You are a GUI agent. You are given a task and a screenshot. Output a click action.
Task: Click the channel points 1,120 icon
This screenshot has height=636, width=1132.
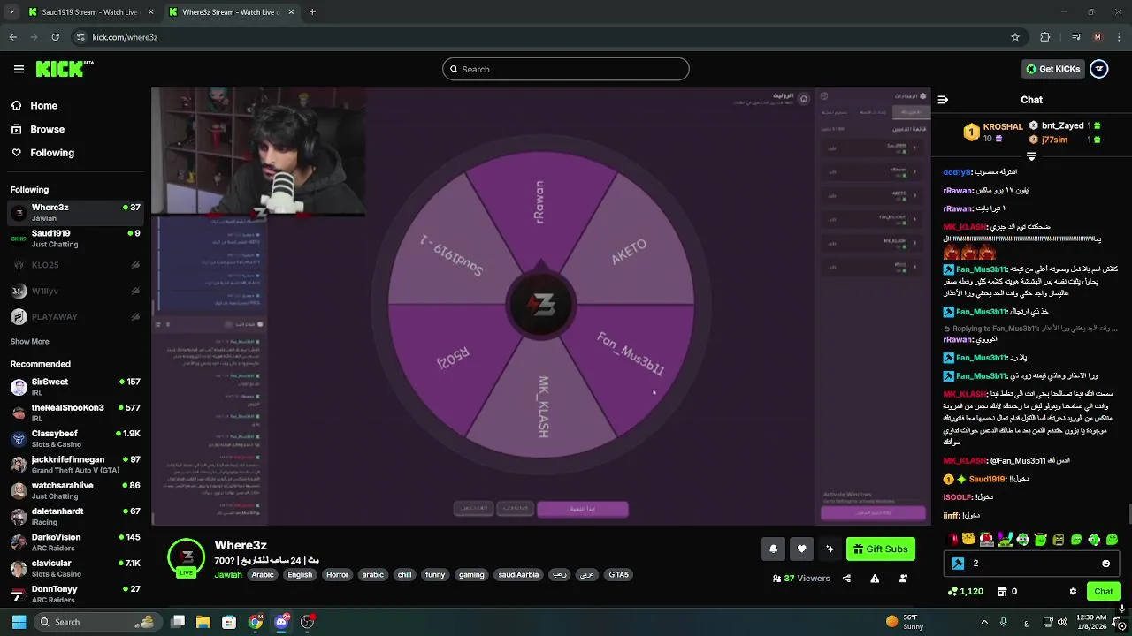pyautogui.click(x=952, y=591)
